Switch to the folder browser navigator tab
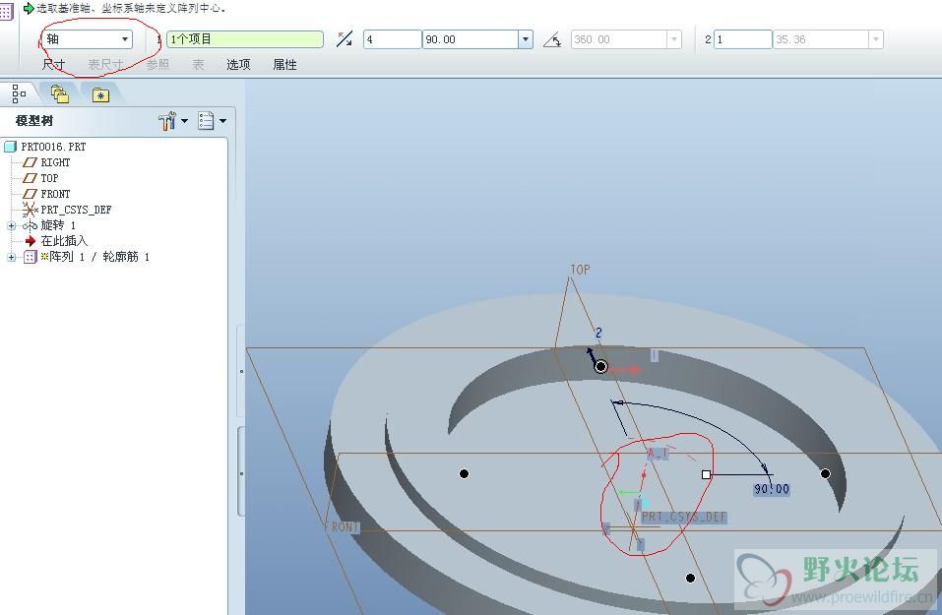The height and width of the screenshot is (615, 942). click(x=60, y=93)
